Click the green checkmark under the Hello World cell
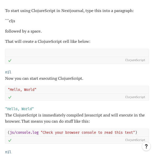 click(x=10, y=97)
